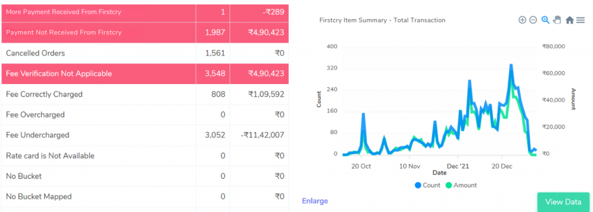Activate the hand panning tool
This screenshot has height=212, width=593.
(x=557, y=20)
